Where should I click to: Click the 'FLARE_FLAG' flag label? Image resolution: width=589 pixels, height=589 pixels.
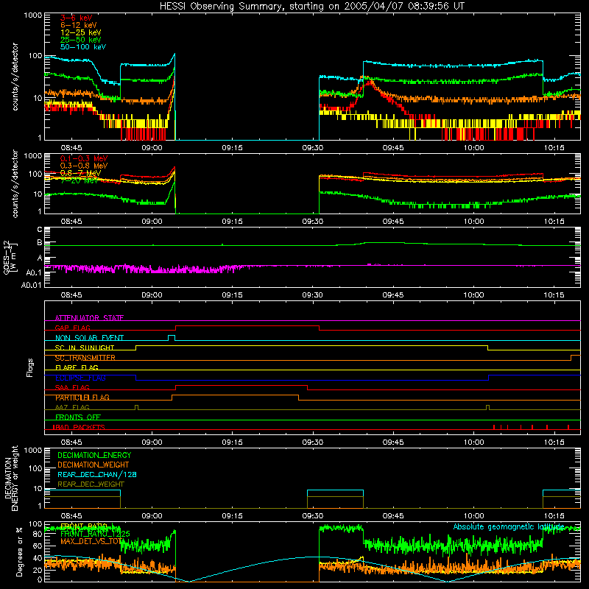click(x=77, y=367)
